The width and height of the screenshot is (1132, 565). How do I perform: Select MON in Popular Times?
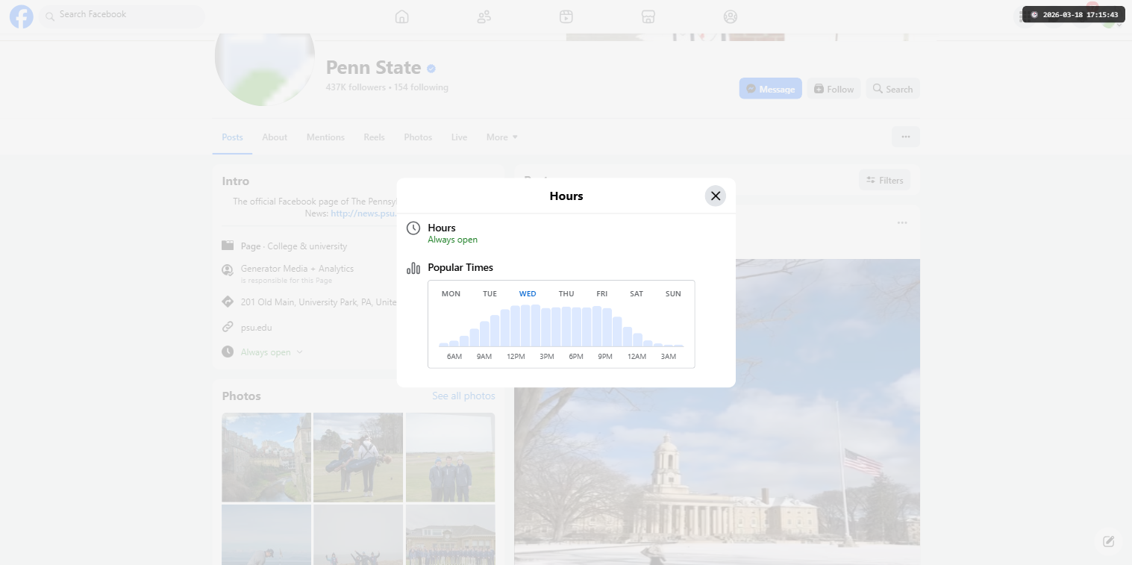pos(451,294)
